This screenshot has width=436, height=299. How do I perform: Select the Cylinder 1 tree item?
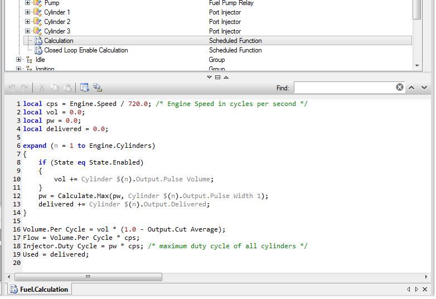pyautogui.click(x=57, y=12)
